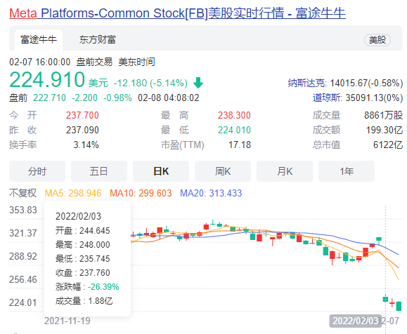
Task: Select the 五日 chart tab
Action: pos(99,171)
